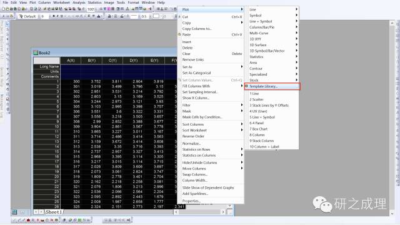Switch to the Sheet1 tab
Image resolution: width=400 pixels, height=225 pixels.
(x=54, y=212)
